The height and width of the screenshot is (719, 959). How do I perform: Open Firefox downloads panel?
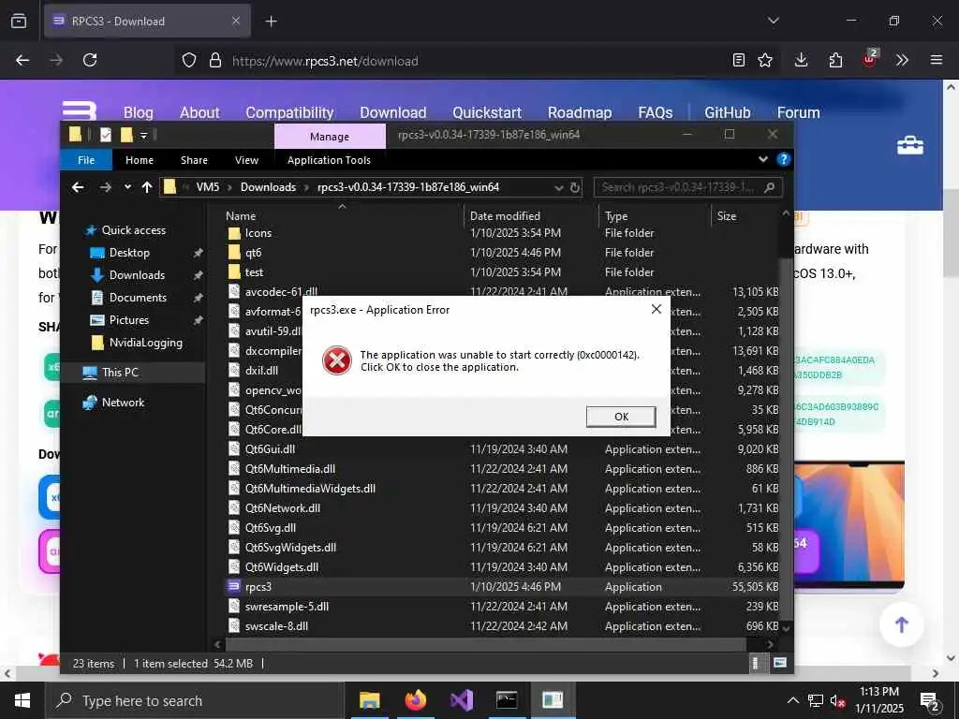802,60
